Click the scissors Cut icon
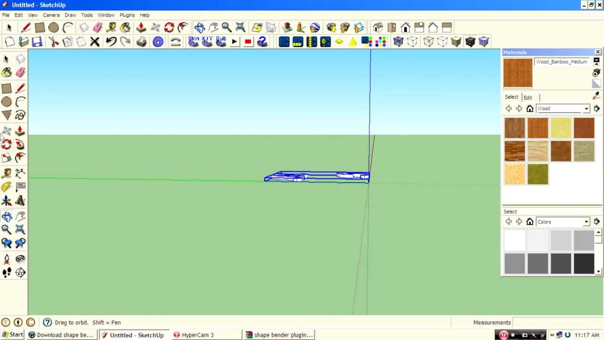 (x=54, y=42)
